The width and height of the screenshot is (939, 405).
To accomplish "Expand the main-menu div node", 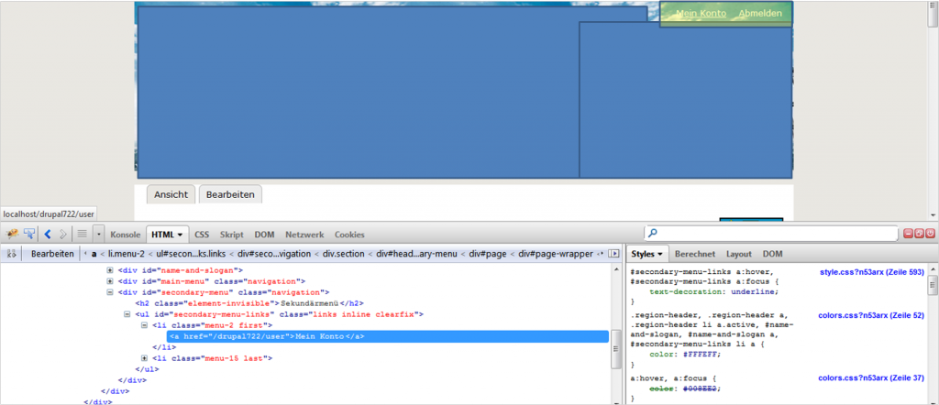I will point(110,281).
